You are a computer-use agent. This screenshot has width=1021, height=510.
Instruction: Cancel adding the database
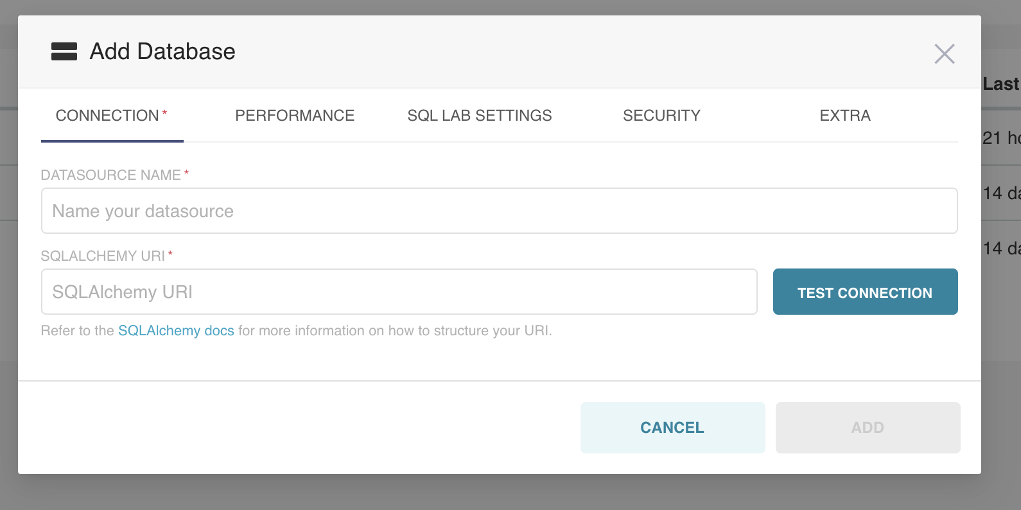point(672,428)
